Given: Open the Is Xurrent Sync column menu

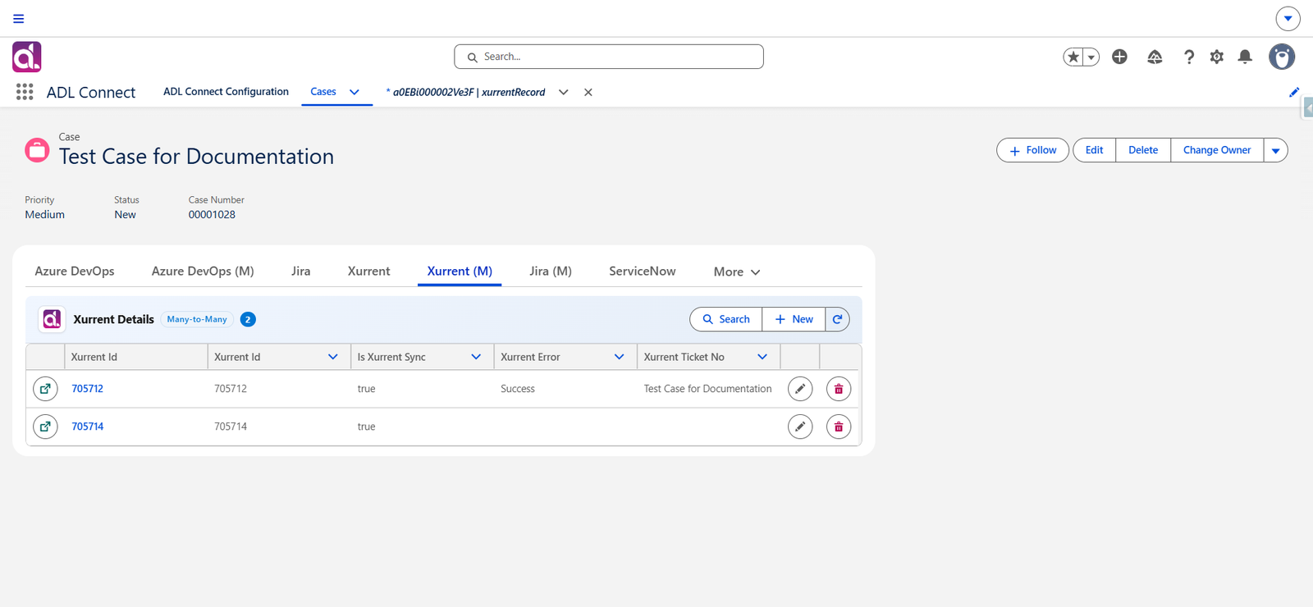Looking at the screenshot, I should (x=476, y=357).
